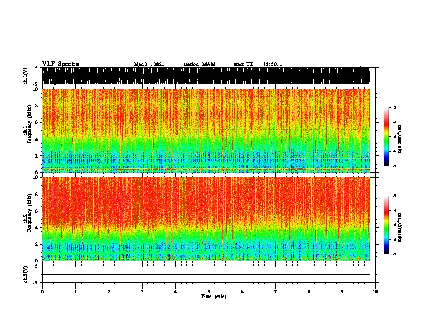
Task: Click the flat ch.3 voltage trace line
Action: tap(206, 275)
